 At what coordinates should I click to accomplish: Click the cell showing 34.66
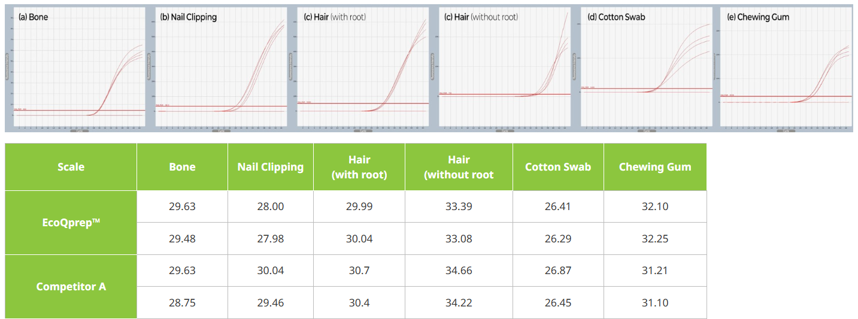pyautogui.click(x=459, y=271)
